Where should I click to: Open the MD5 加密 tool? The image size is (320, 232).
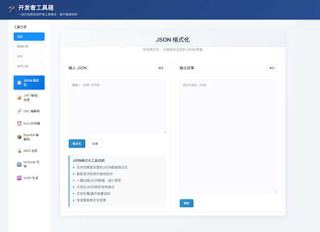click(x=29, y=151)
